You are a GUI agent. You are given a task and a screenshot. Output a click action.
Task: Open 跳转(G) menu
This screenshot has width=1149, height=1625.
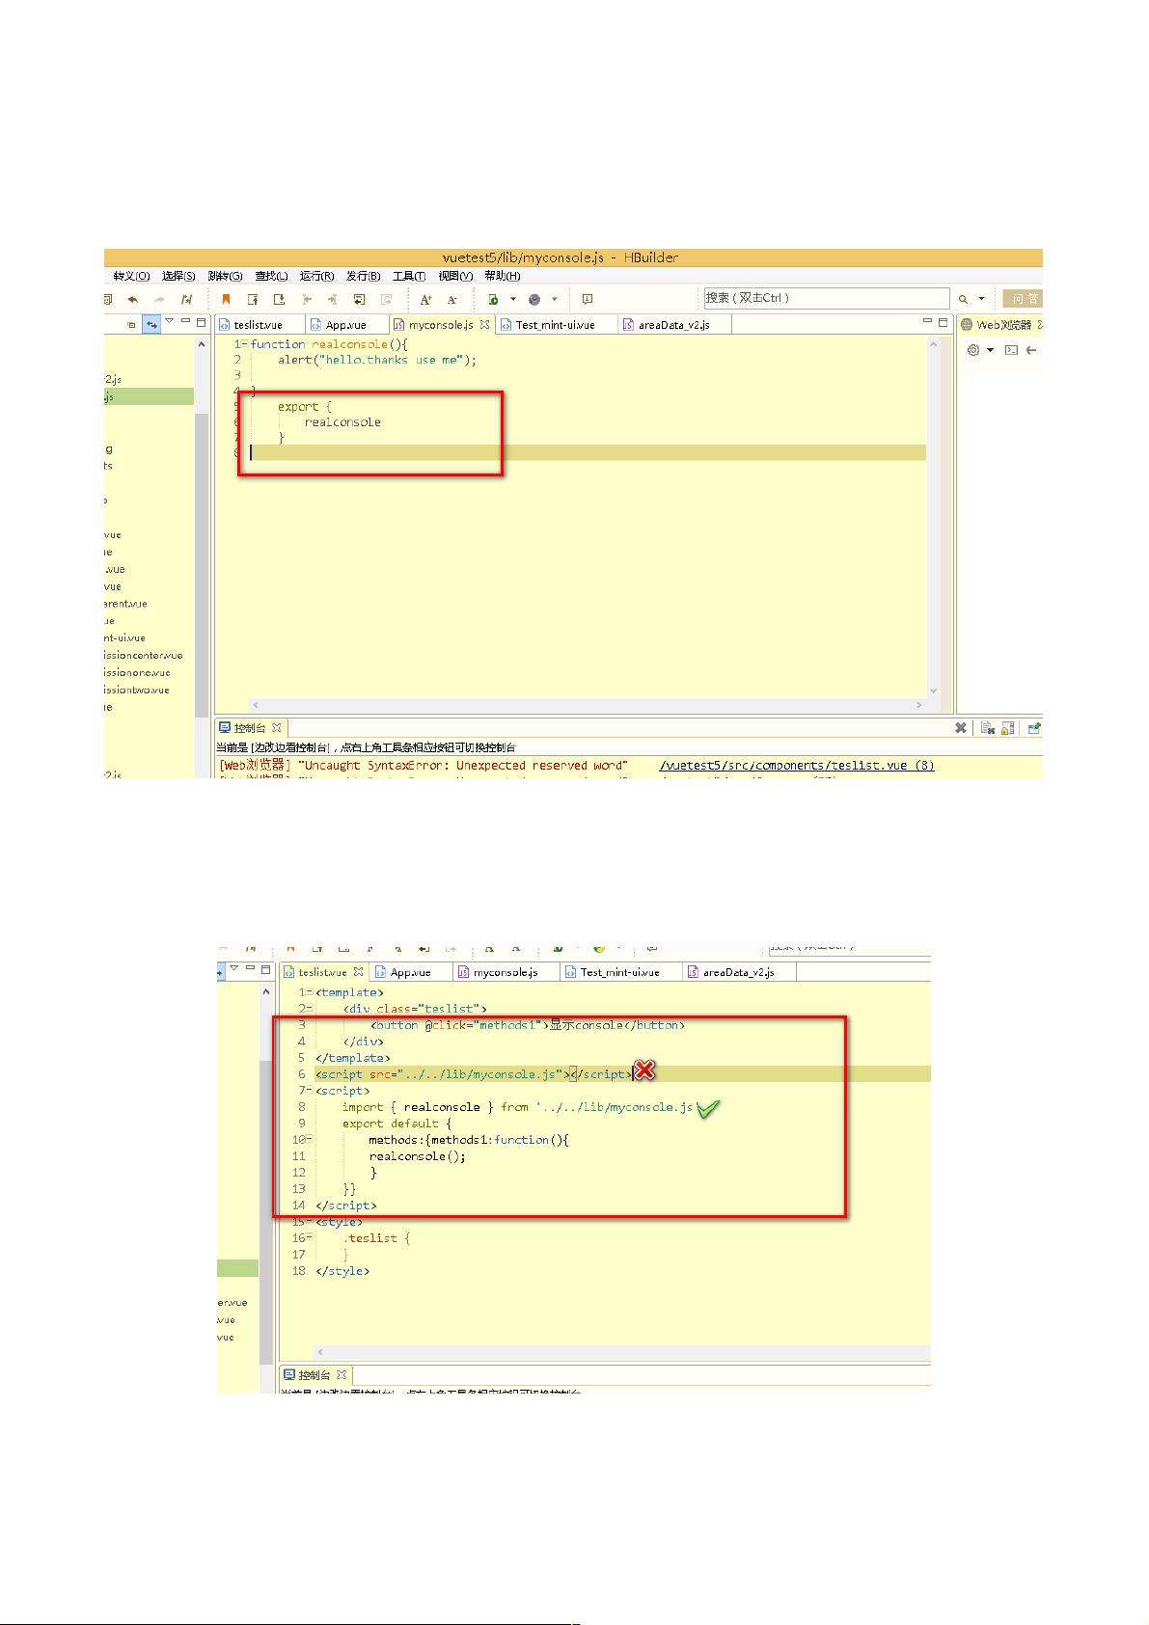tap(226, 276)
